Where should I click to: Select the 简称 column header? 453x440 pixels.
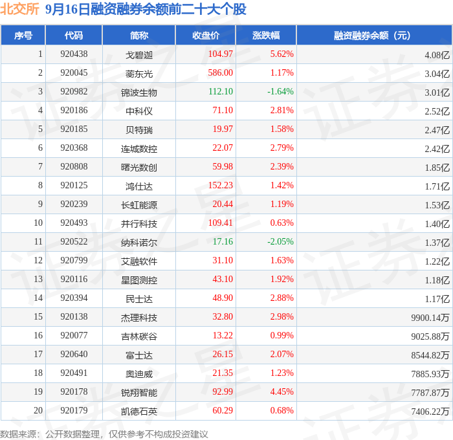point(139,35)
